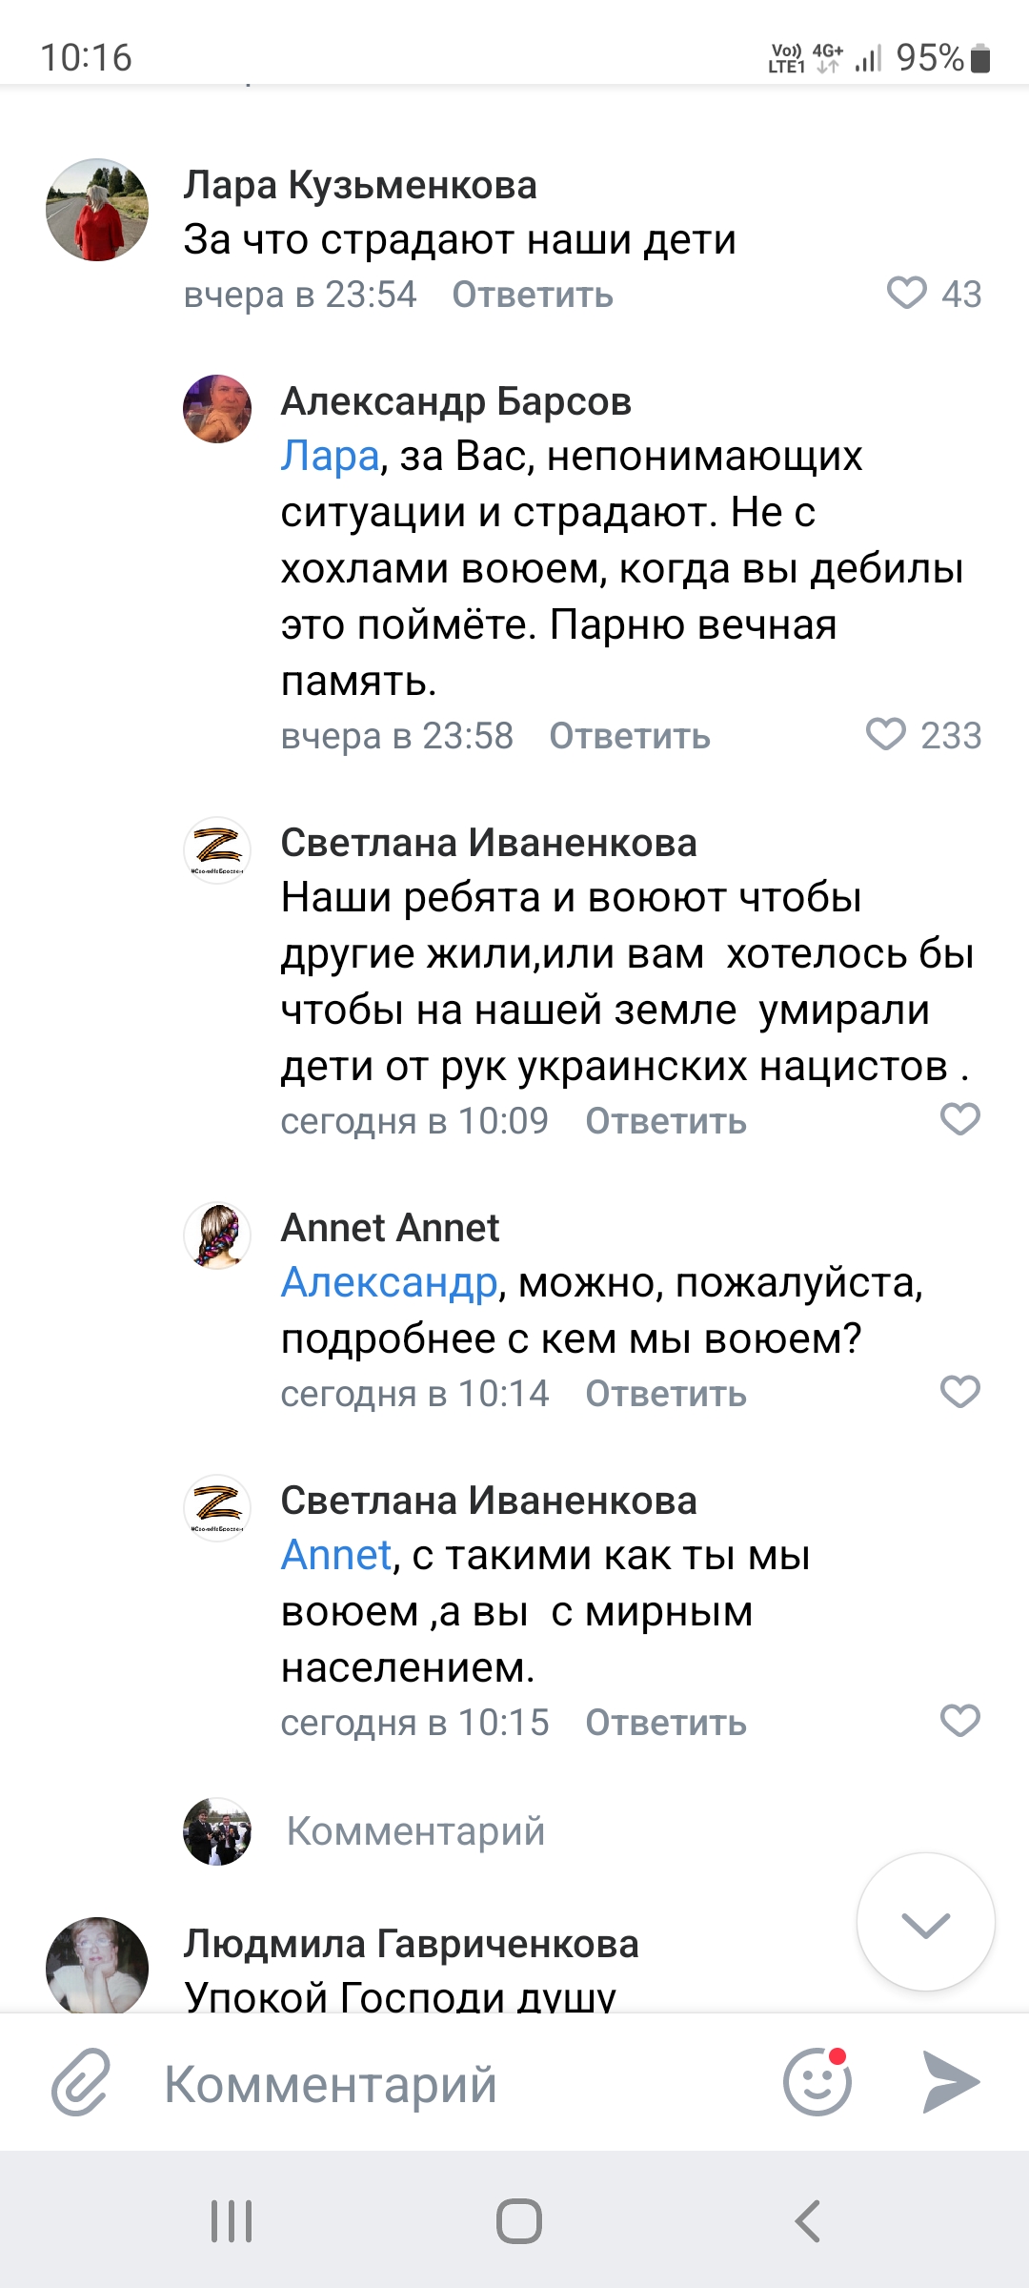Tap the inline thread reply field
Screen dimensions: 1029x2288
point(415,1831)
